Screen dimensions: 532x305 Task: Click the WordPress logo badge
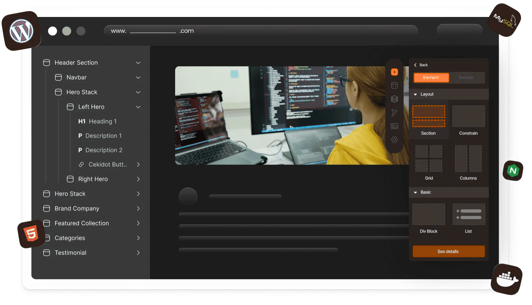point(21,31)
